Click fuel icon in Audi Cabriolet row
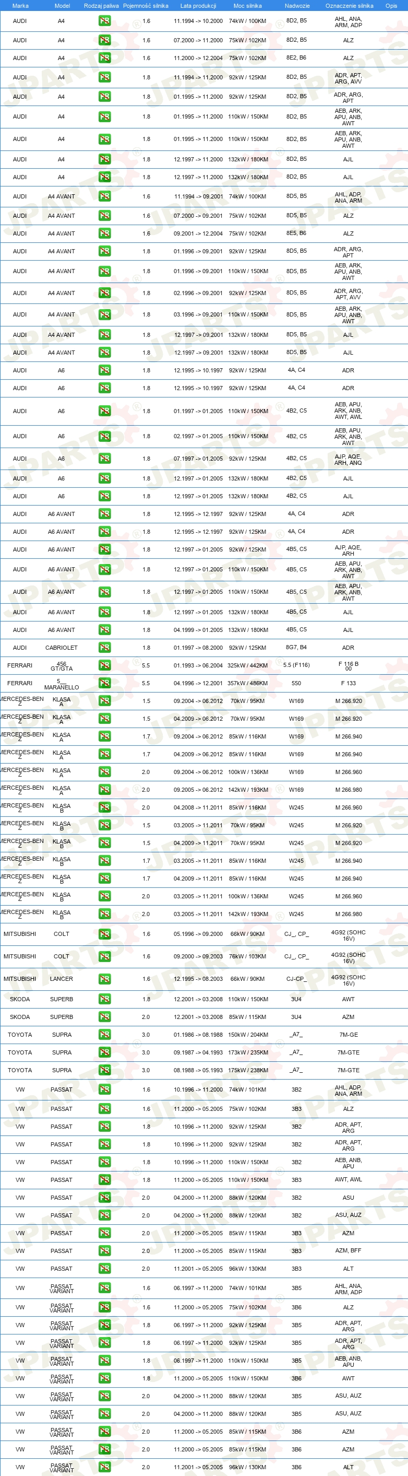This screenshot has height=1476, width=408. (x=105, y=648)
